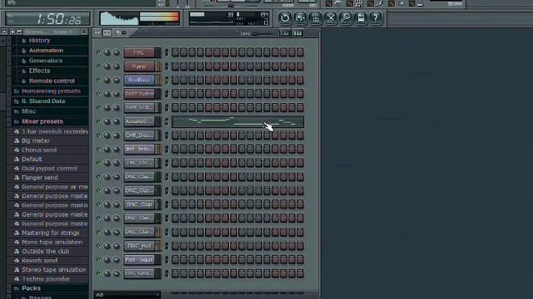Viewport: 533px width, 299px height.
Task: Open the Piano channel button
Action: 139,66
